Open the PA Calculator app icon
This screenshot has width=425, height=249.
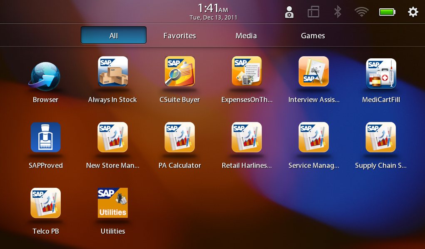[180, 137]
